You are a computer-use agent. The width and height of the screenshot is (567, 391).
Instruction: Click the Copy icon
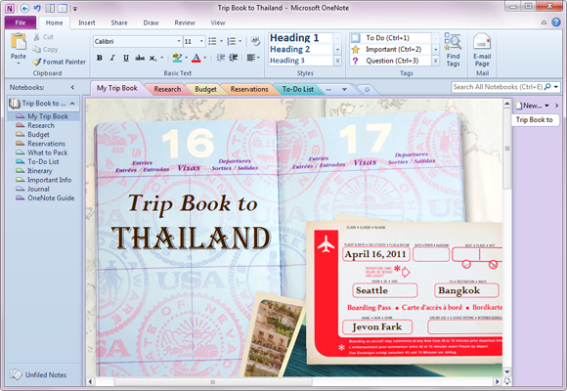click(36, 49)
